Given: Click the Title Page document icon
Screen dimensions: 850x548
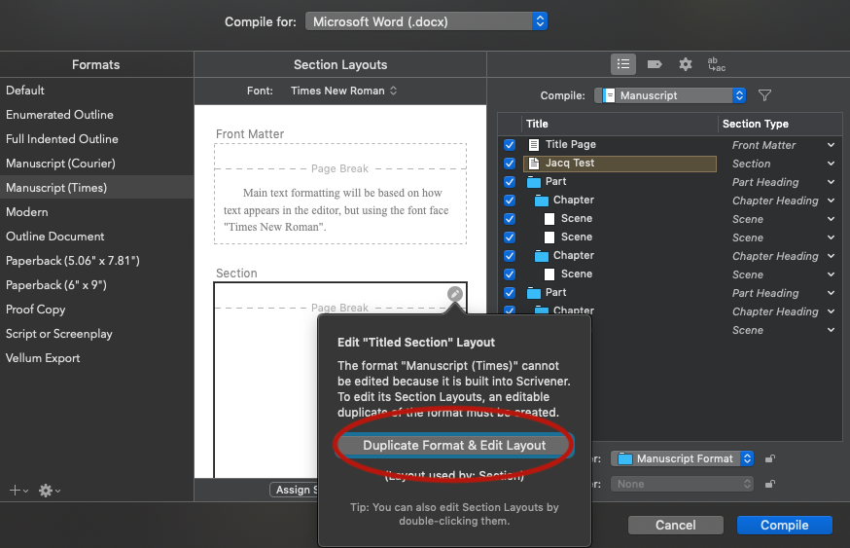Looking at the screenshot, I should pyautogui.click(x=533, y=145).
